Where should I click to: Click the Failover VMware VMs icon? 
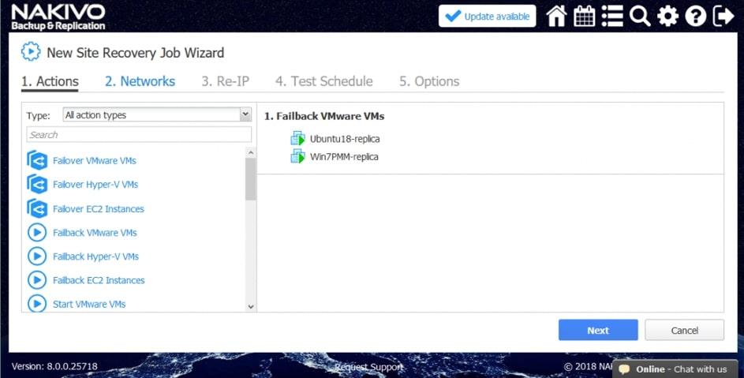[x=37, y=161]
